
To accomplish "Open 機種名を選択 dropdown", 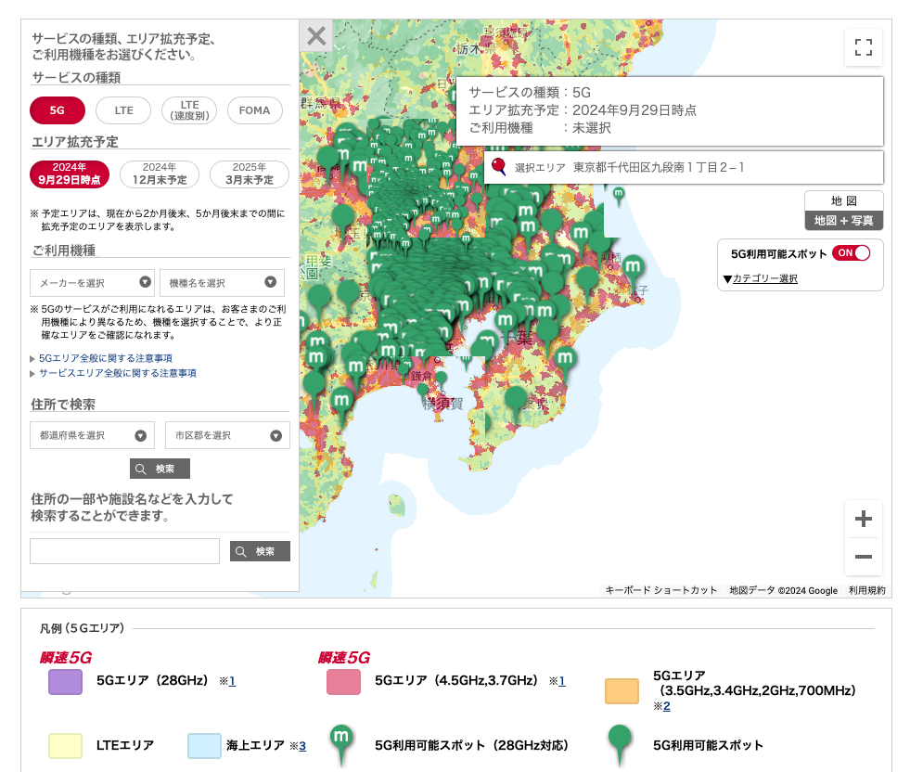I will coord(223,283).
